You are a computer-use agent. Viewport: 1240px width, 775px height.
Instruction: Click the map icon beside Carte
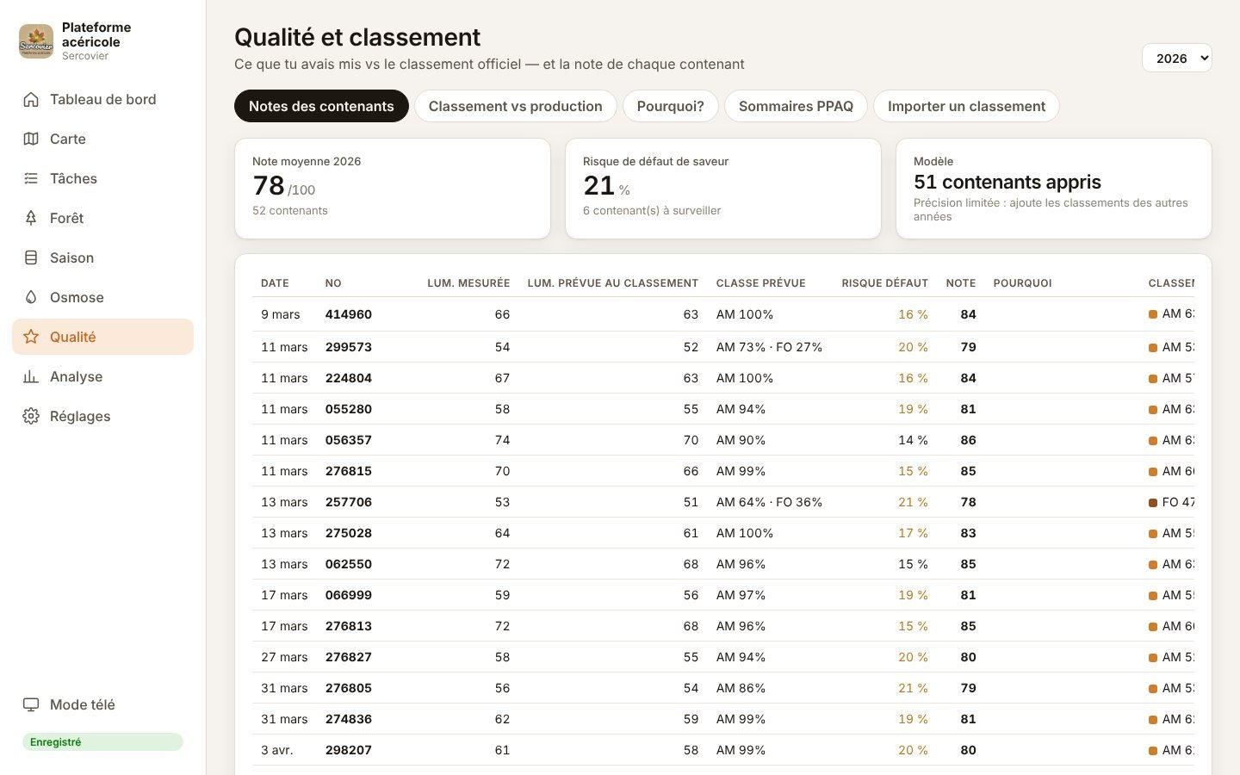(x=31, y=139)
